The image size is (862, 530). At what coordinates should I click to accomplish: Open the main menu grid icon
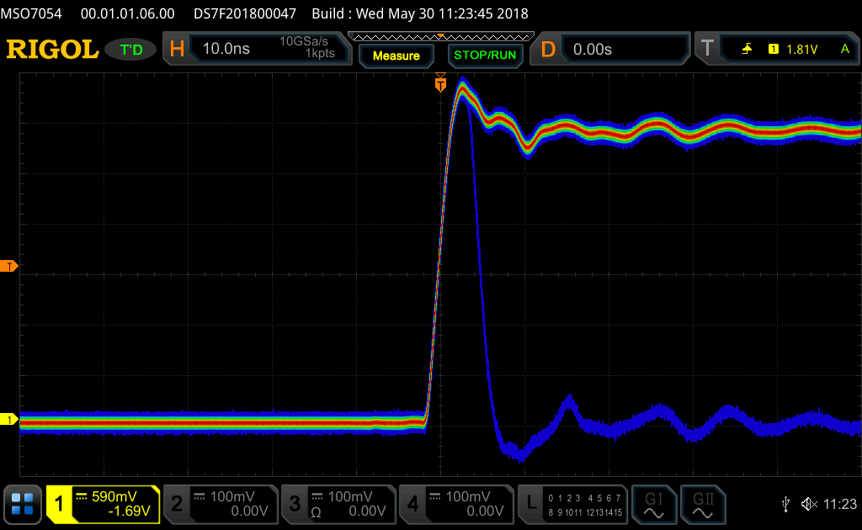pos(22,504)
